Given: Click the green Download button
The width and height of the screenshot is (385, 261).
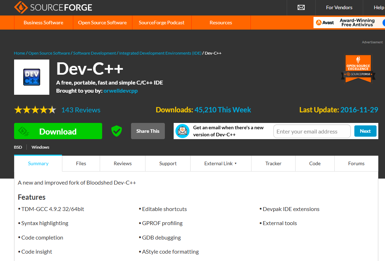Looking at the screenshot, I should (58, 131).
